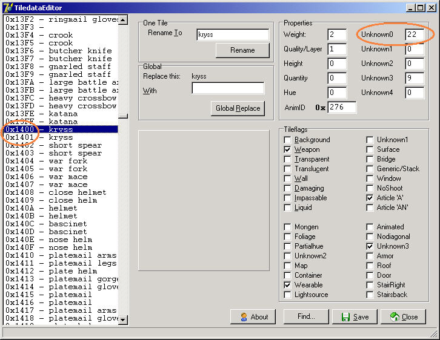Click the Save button with floppy icon
The width and height of the screenshot is (440, 340).
(x=354, y=316)
